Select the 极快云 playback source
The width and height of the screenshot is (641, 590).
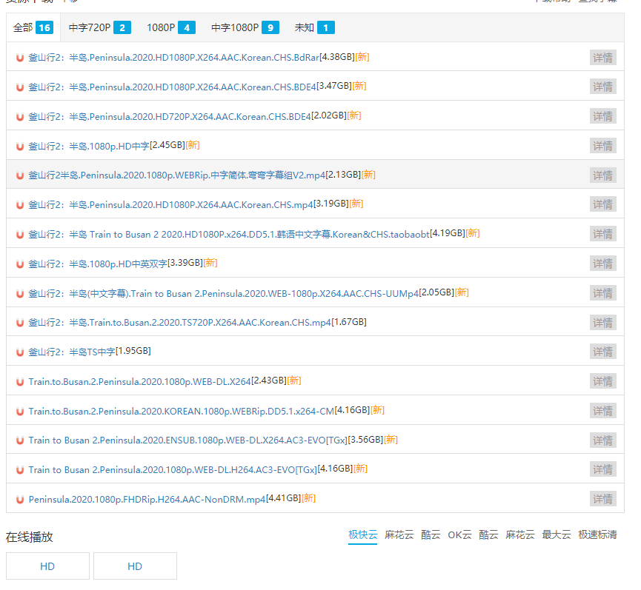tap(362, 535)
